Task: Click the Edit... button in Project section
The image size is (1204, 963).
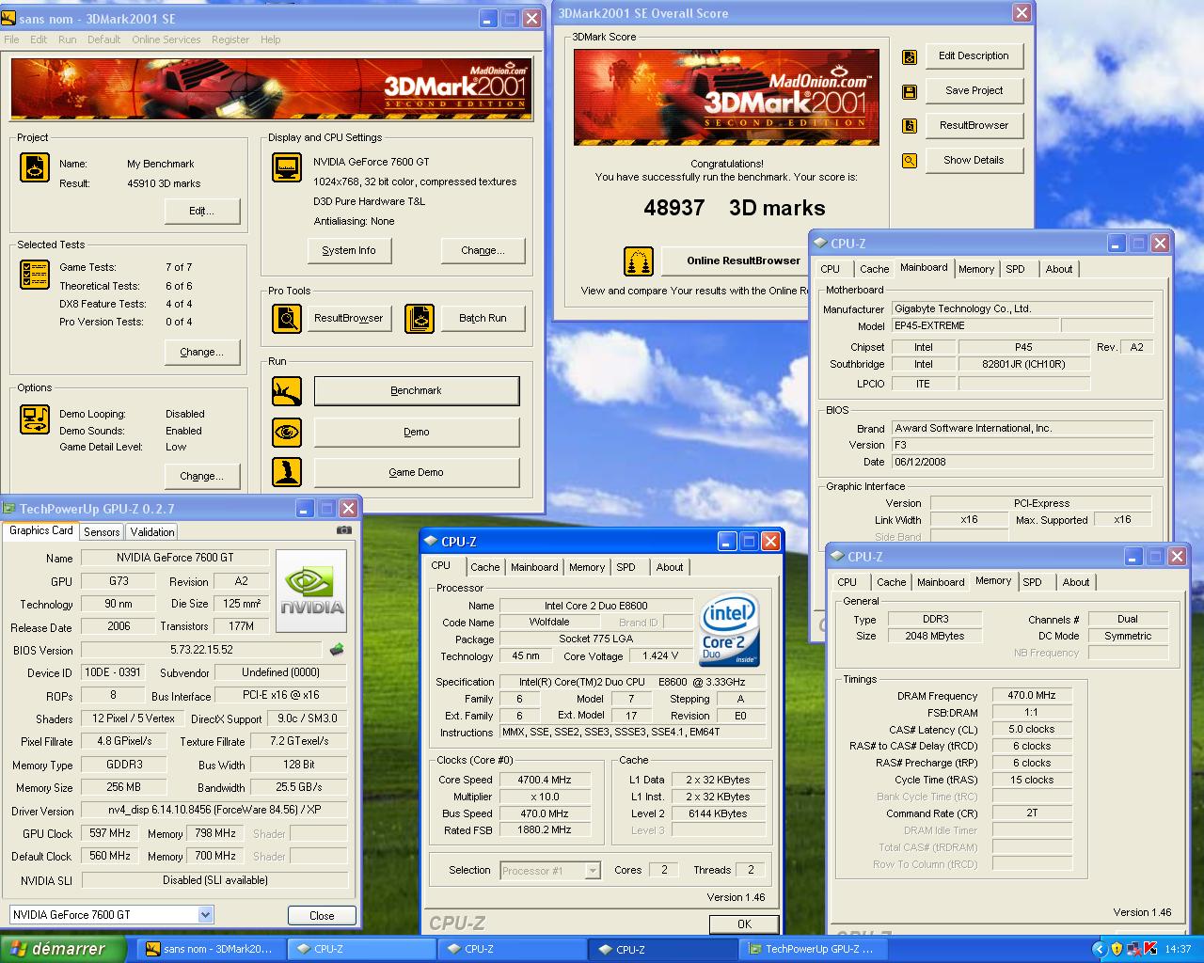Action: [201, 211]
